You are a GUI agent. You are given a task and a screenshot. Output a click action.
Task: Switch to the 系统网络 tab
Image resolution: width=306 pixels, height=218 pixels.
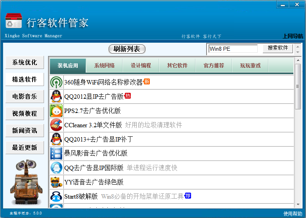tap(104, 65)
